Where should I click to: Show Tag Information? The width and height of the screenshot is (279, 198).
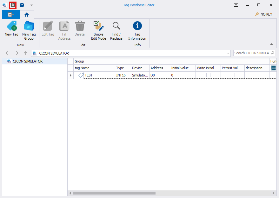click(x=137, y=30)
